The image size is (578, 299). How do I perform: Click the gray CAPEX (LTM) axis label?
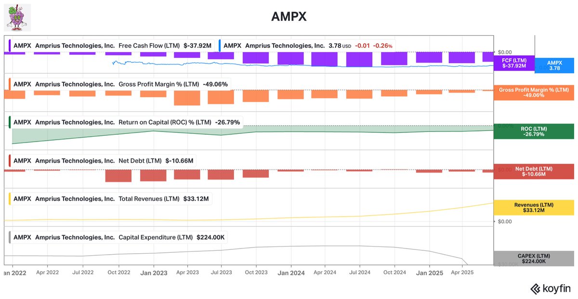pos(534,259)
